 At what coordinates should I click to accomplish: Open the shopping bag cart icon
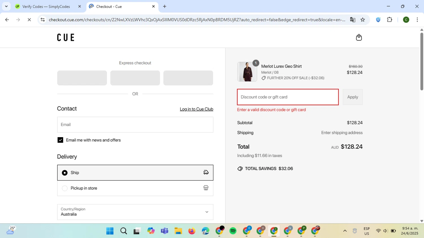(359, 37)
